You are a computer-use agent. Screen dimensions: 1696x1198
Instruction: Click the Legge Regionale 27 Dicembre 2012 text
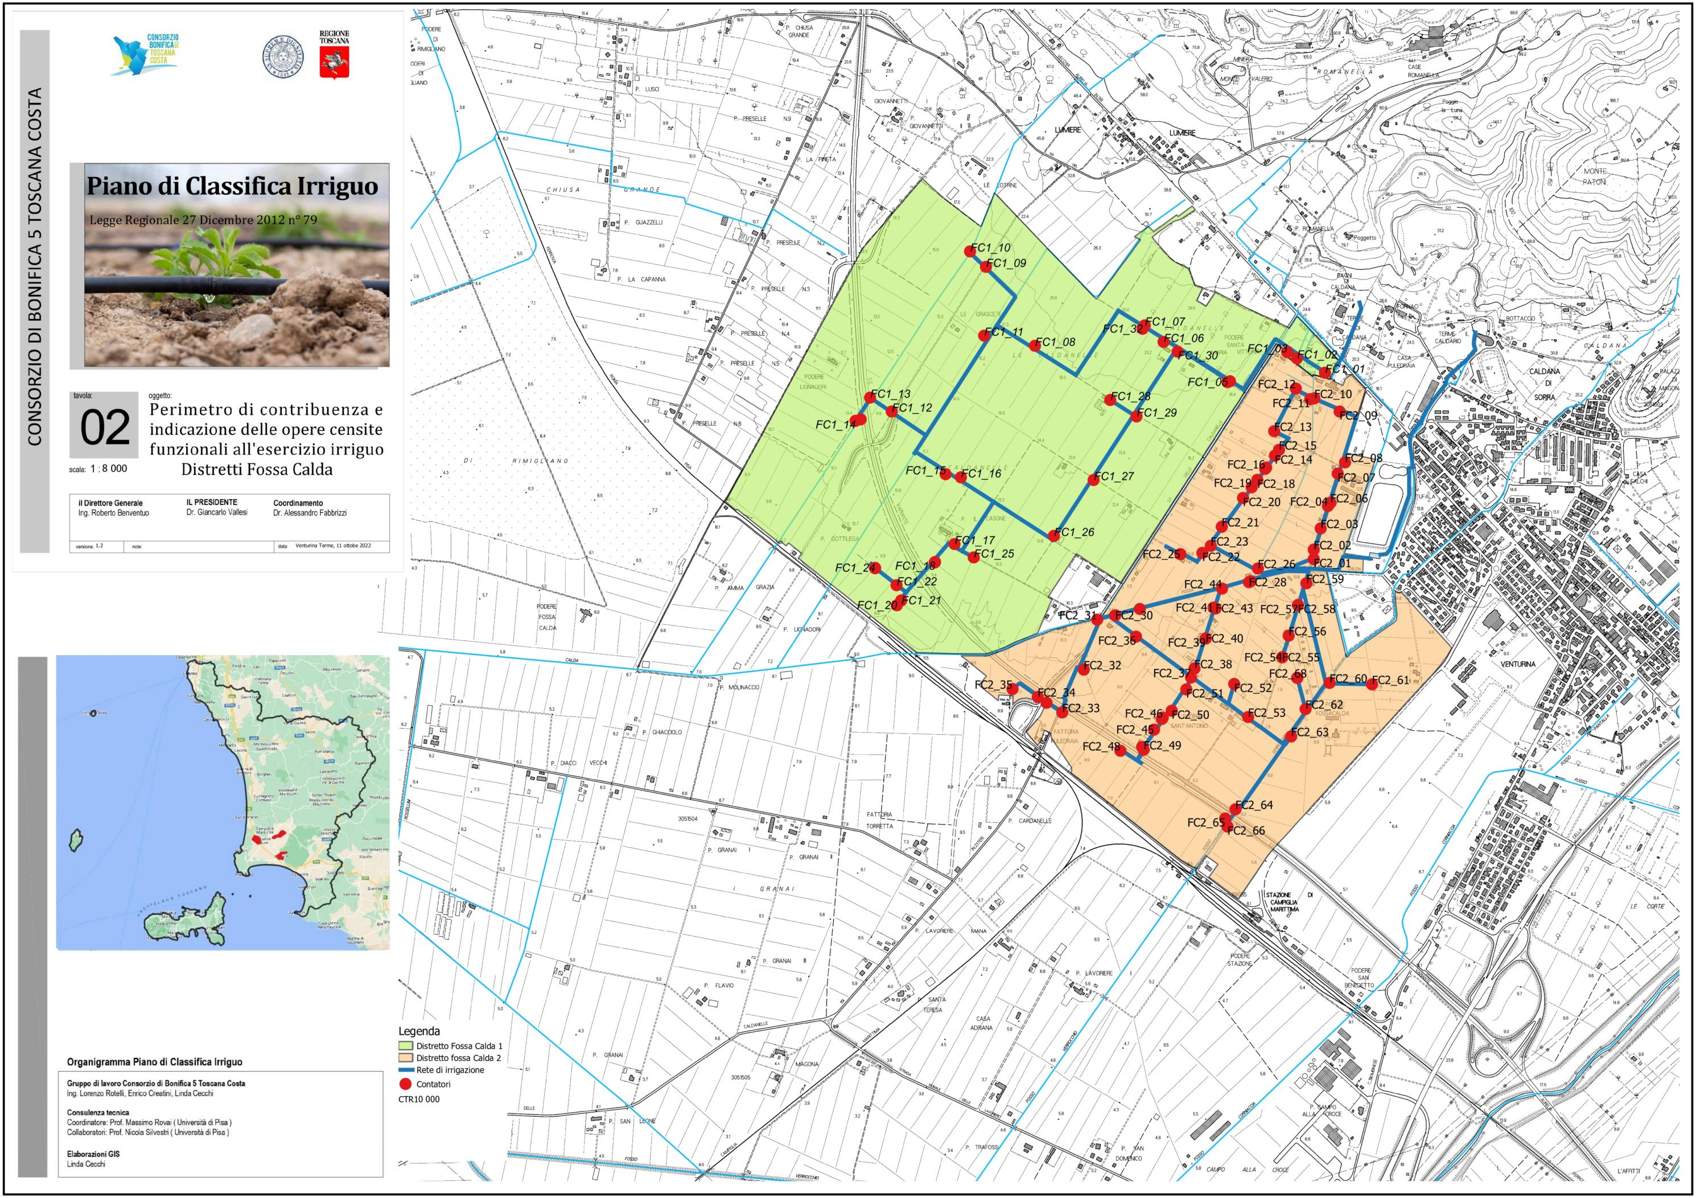(203, 220)
